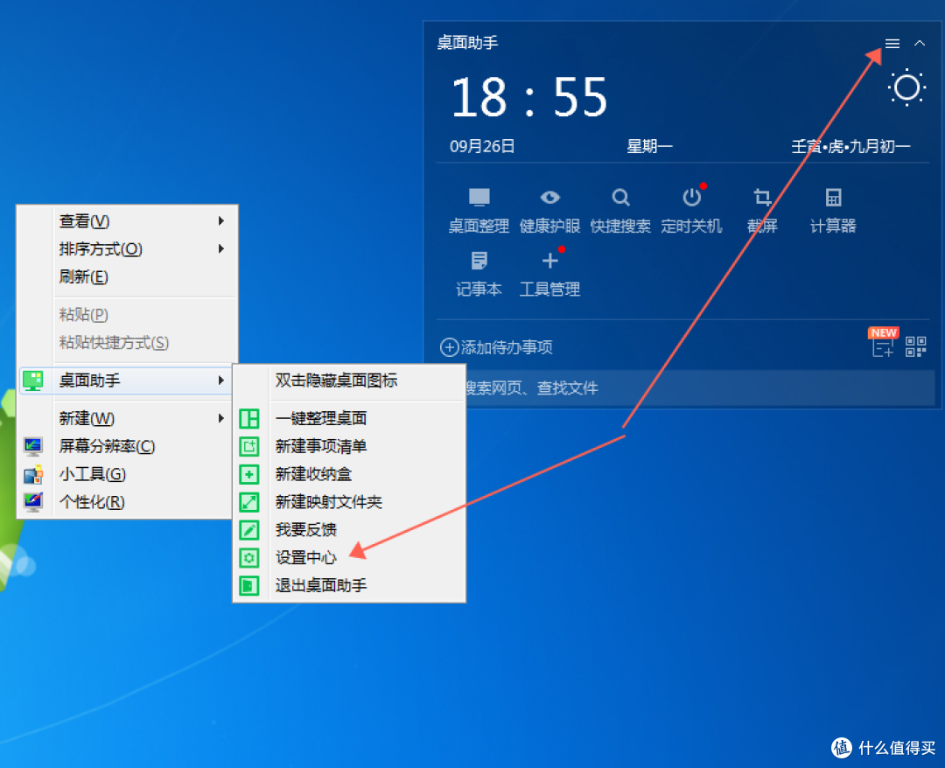Click the NEW-badged list add icon
Image resolution: width=945 pixels, height=768 pixels.
[883, 346]
